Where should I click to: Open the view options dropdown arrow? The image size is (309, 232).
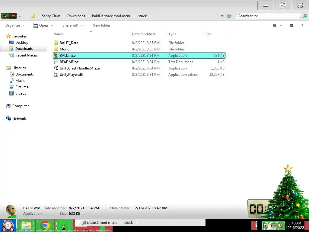coord(281,25)
